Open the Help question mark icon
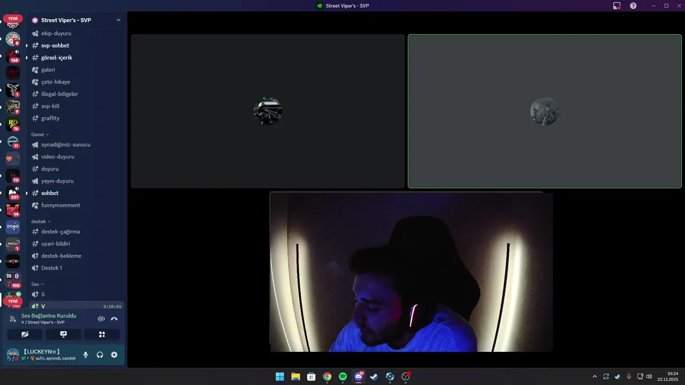 tap(633, 6)
